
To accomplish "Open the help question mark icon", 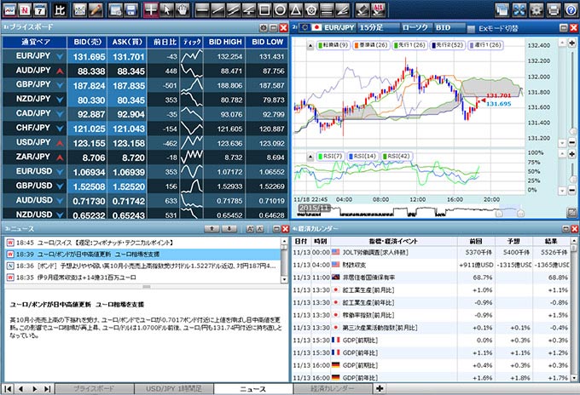I will tap(570, 9).
